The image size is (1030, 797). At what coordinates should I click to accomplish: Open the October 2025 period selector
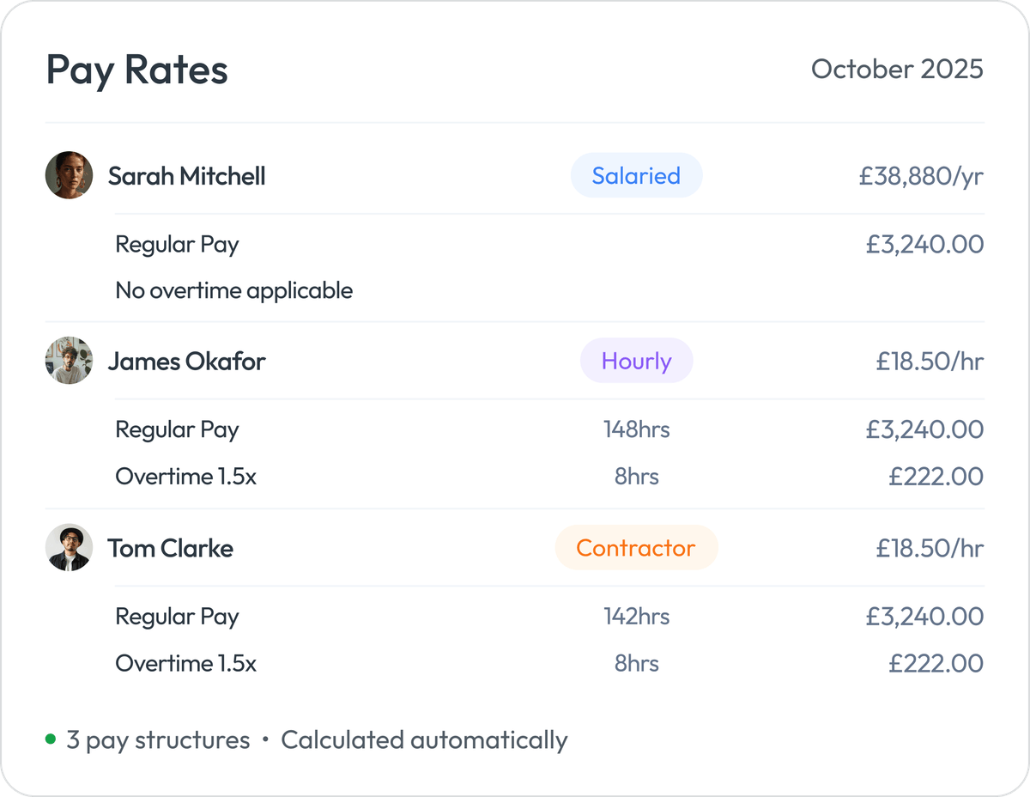pyautogui.click(x=898, y=70)
